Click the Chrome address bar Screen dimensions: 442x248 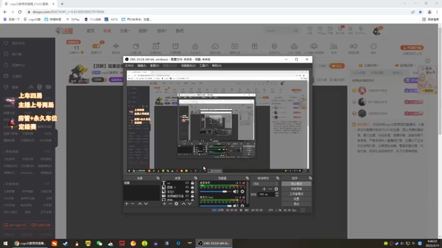point(217,12)
